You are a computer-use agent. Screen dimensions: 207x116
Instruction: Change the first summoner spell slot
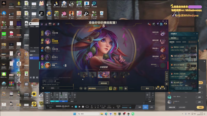click(110, 88)
